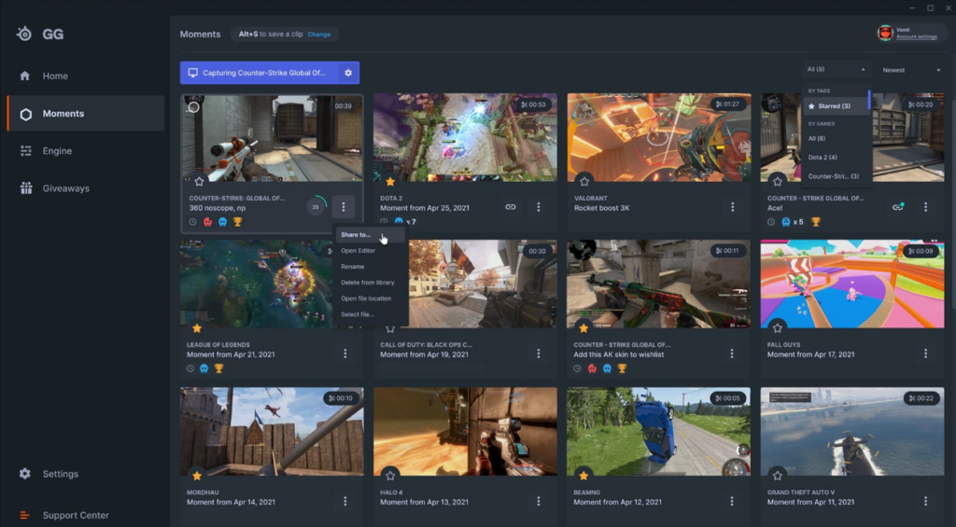Collapse the All (8) filter dropdown
The image size is (956, 527).
pyautogui.click(x=836, y=70)
